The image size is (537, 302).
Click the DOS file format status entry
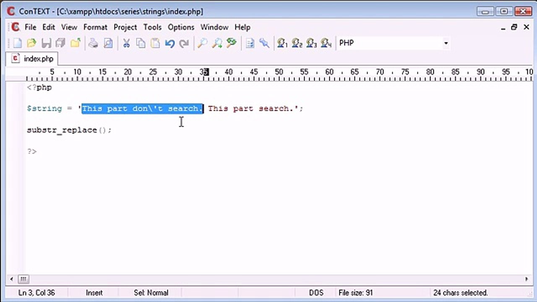(x=317, y=293)
